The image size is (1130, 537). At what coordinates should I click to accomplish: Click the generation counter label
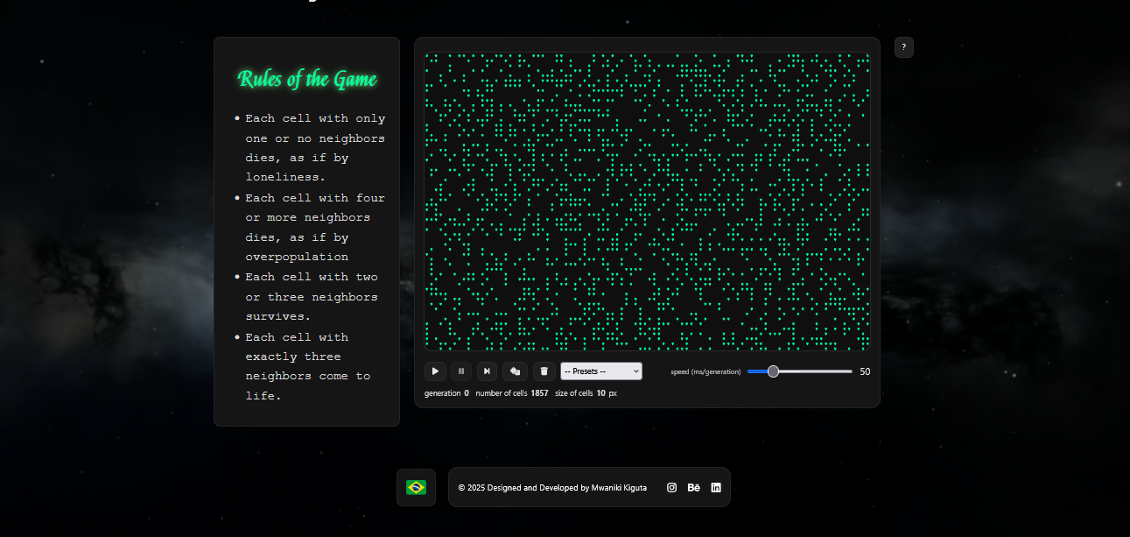[442, 393]
